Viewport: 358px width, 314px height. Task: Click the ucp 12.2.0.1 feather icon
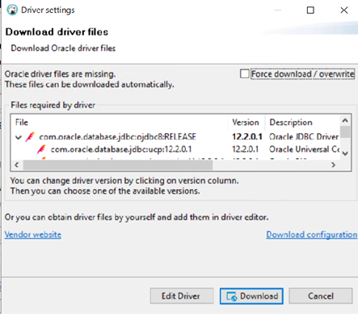coord(41,149)
